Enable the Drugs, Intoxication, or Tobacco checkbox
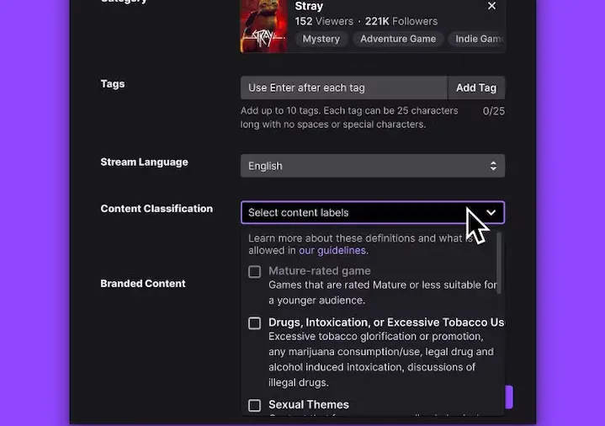Viewport: 605px width, 426px height. [254, 323]
